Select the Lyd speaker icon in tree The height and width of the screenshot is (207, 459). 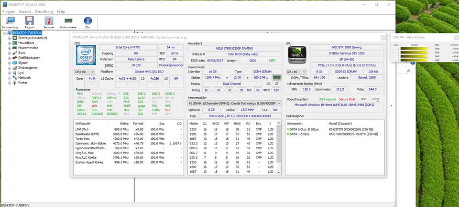[15, 72]
